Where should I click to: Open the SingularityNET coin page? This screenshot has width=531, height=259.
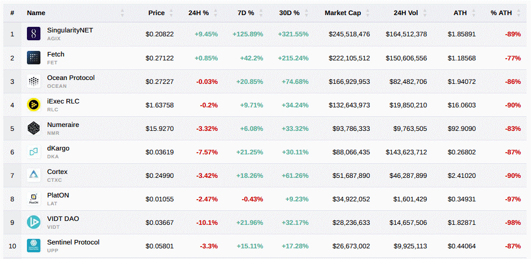pyautogui.click(x=70, y=30)
